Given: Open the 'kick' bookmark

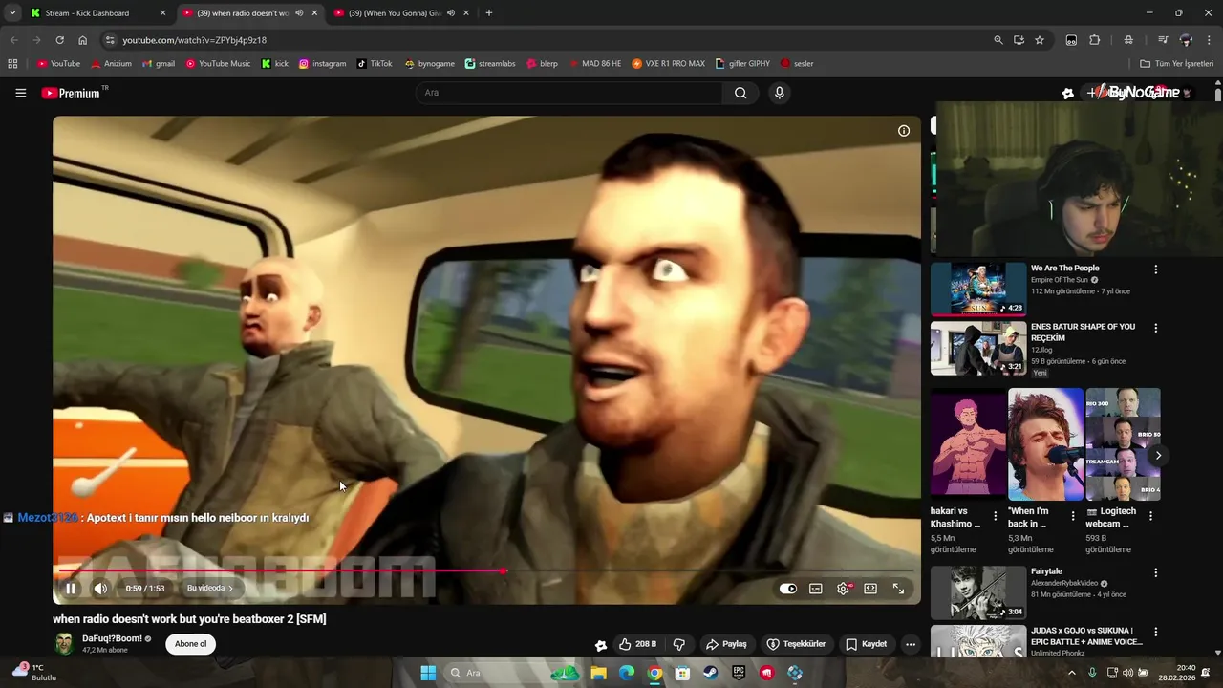Looking at the screenshot, I should (274, 64).
